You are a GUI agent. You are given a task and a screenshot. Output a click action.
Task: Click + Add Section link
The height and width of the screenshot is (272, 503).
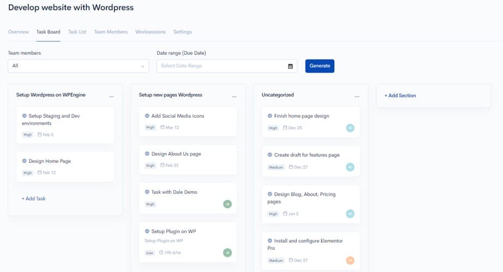400,96
